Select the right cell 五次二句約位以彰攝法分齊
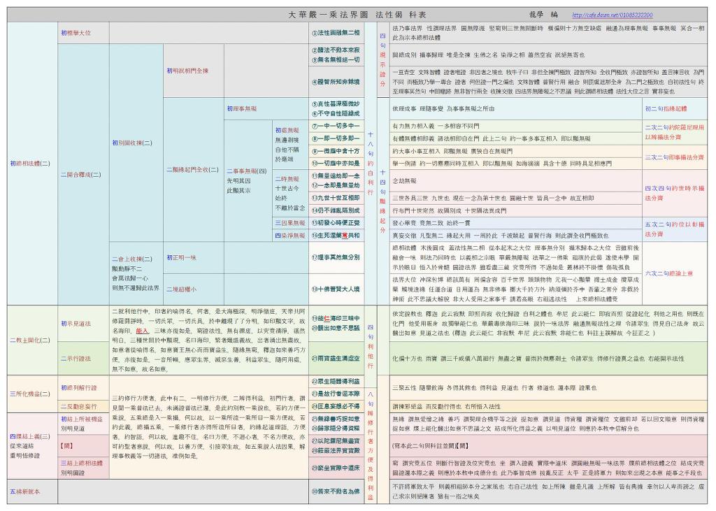This screenshot has height=511, width=716. click(x=675, y=229)
